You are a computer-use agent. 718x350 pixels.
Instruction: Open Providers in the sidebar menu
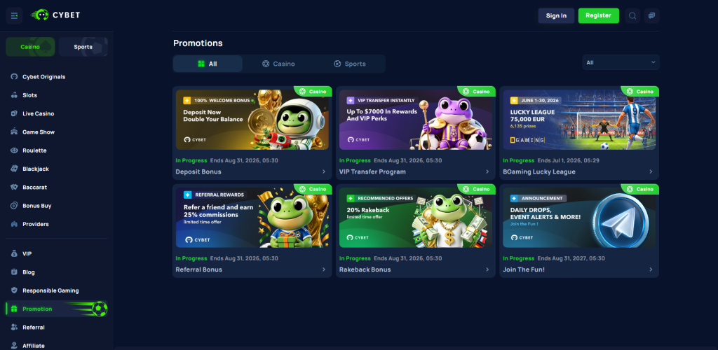coord(36,224)
